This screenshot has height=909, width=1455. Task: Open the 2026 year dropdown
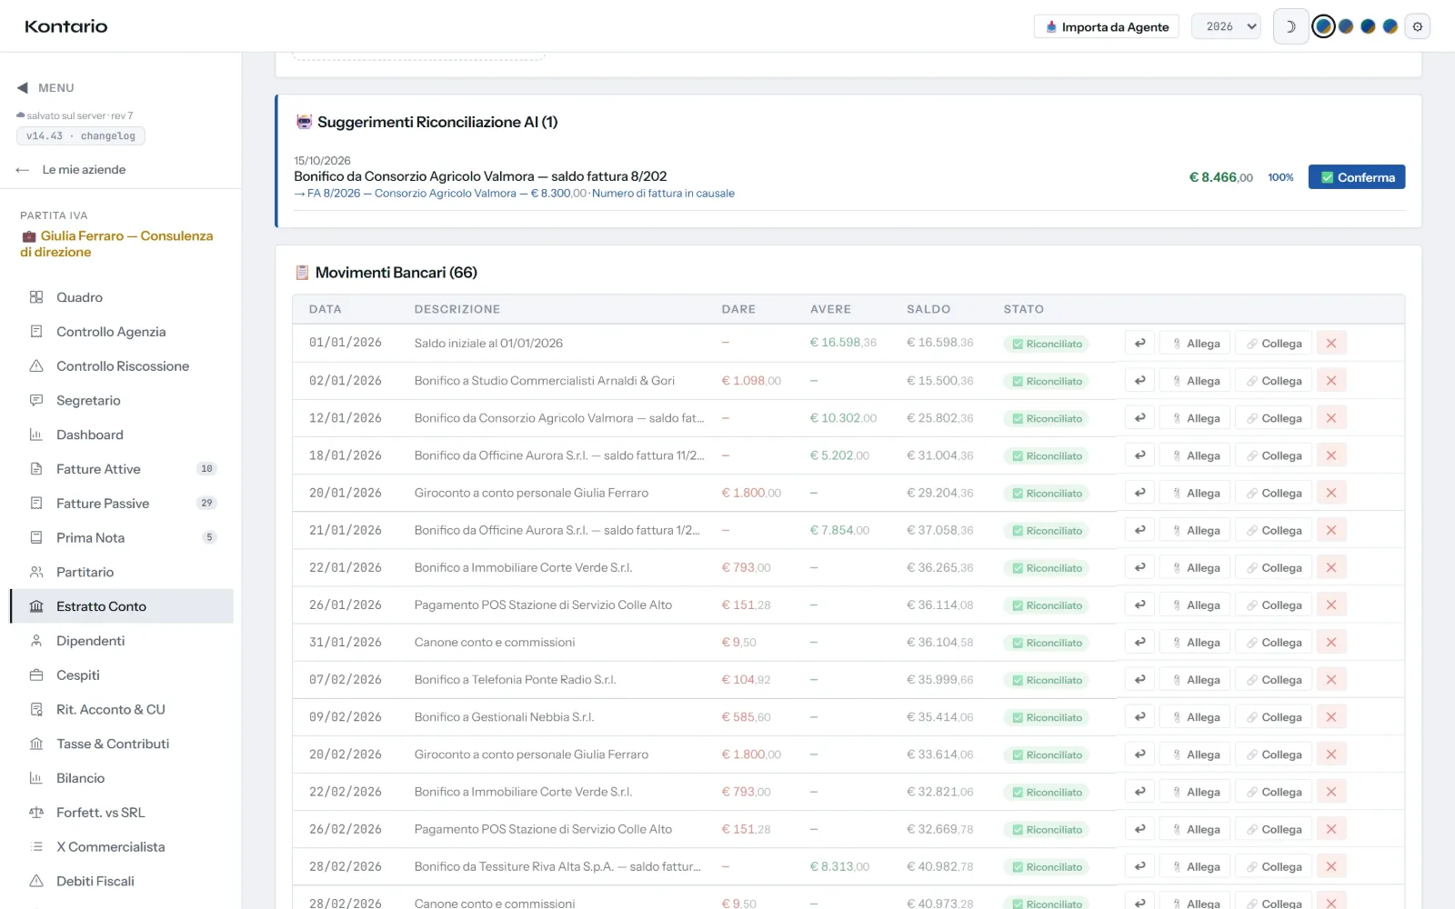click(x=1226, y=26)
